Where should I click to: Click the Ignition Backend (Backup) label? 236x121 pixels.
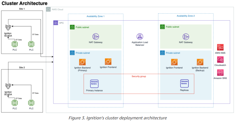200,69
